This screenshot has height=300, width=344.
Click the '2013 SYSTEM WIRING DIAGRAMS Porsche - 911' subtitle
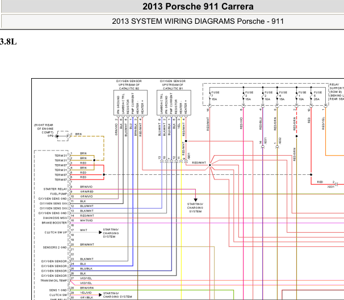coord(198,21)
